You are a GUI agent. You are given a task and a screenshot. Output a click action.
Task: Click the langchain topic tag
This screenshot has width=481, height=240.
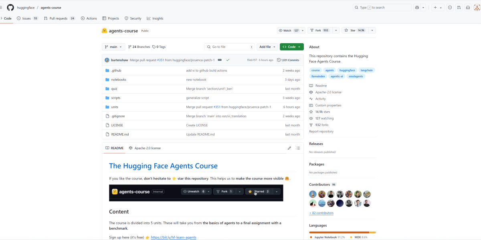[366, 70]
